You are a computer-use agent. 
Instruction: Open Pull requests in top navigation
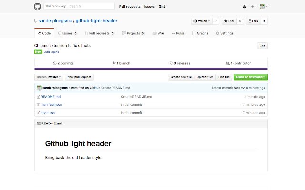pos(130,6)
